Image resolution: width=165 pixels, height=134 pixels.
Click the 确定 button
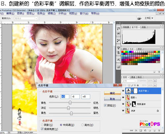112,93
